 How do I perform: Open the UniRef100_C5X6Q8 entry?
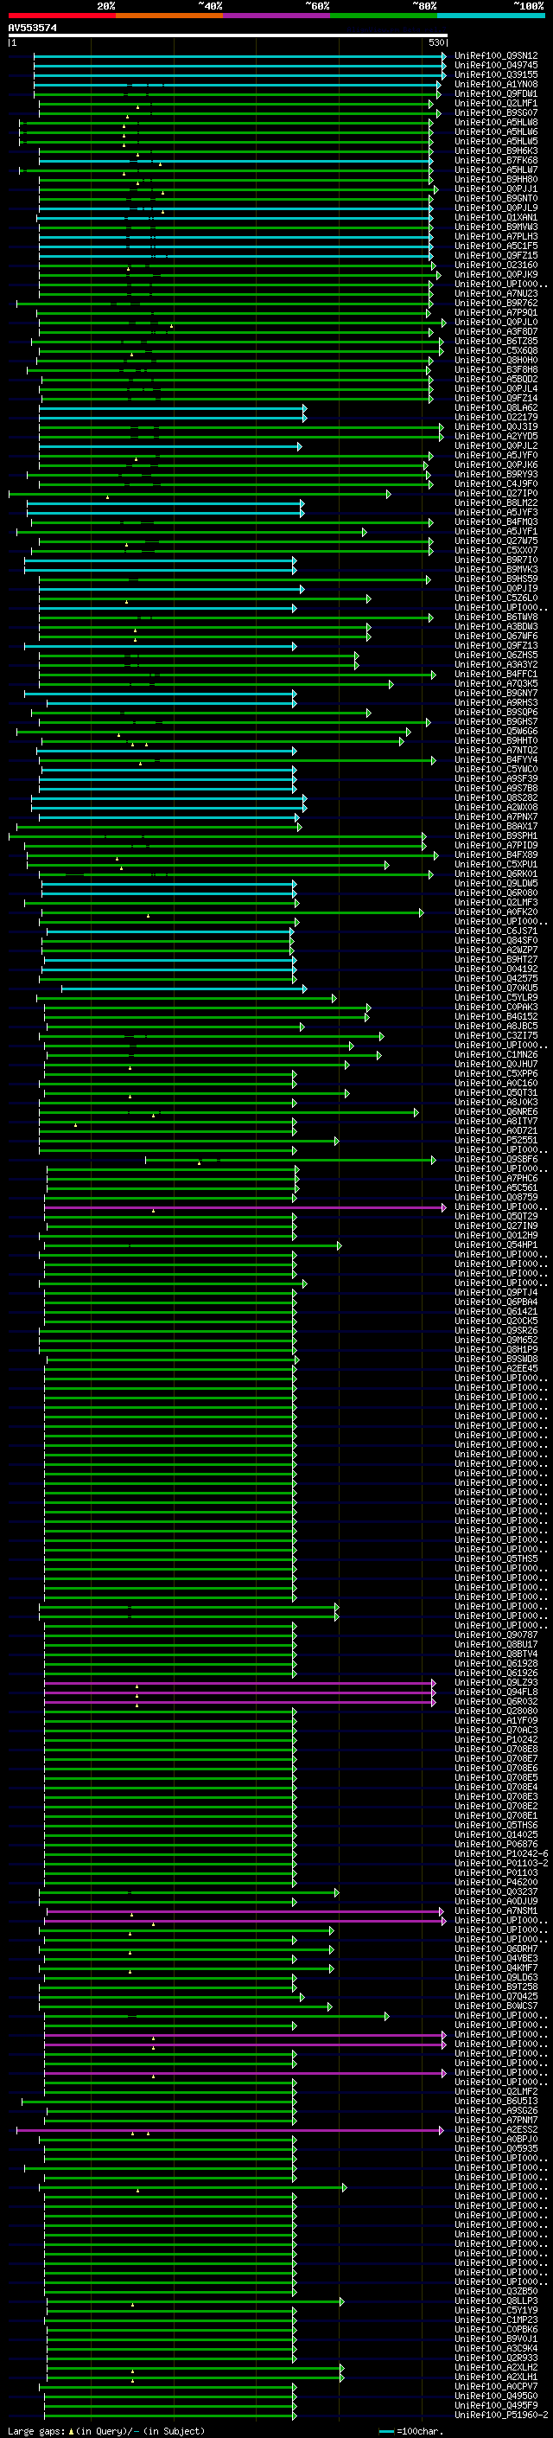coord(496,350)
